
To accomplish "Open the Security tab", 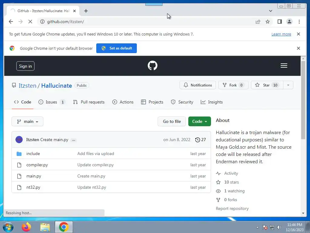I will (182, 102).
